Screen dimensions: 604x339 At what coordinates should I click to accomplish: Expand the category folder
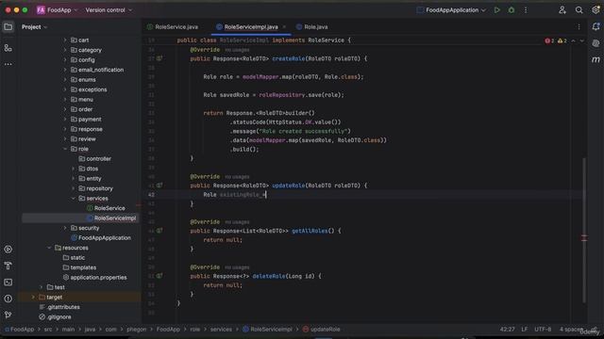(x=65, y=50)
